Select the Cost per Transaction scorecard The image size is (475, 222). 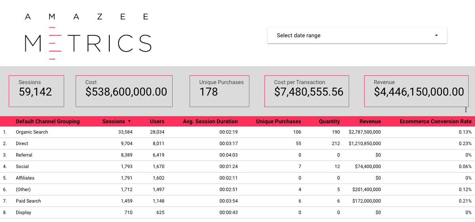[306, 91]
